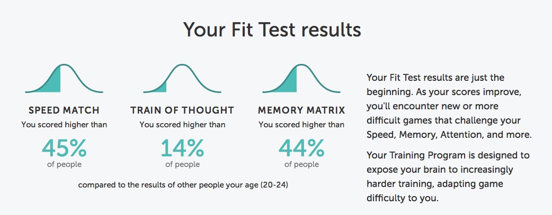
Task: Click the age group comparison note (20-24)
Action: 183,185
